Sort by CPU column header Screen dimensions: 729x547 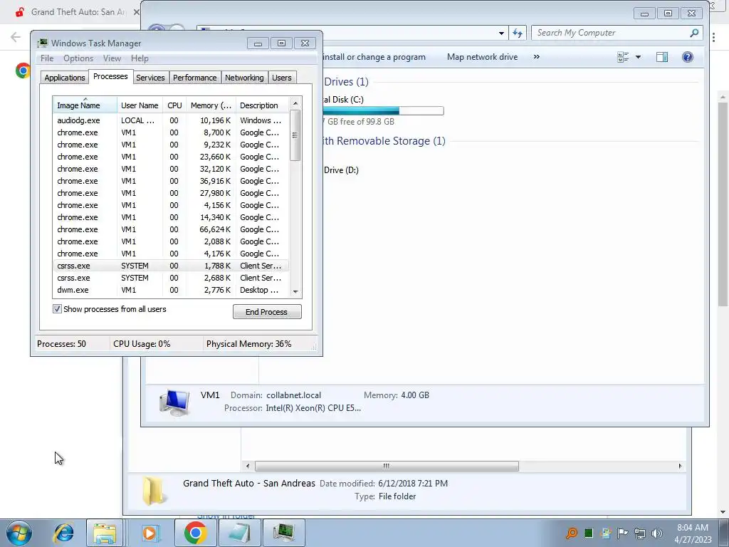pyautogui.click(x=174, y=105)
